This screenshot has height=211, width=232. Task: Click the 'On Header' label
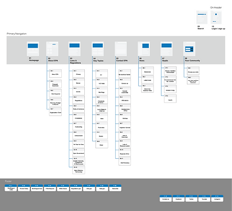coord(216,7)
